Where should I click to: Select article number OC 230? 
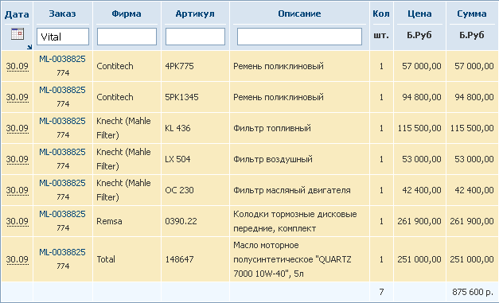[179, 190]
